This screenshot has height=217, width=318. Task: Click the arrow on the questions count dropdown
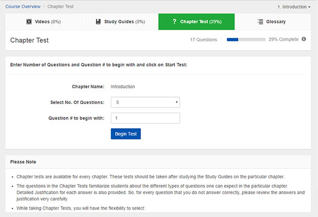pos(176,103)
